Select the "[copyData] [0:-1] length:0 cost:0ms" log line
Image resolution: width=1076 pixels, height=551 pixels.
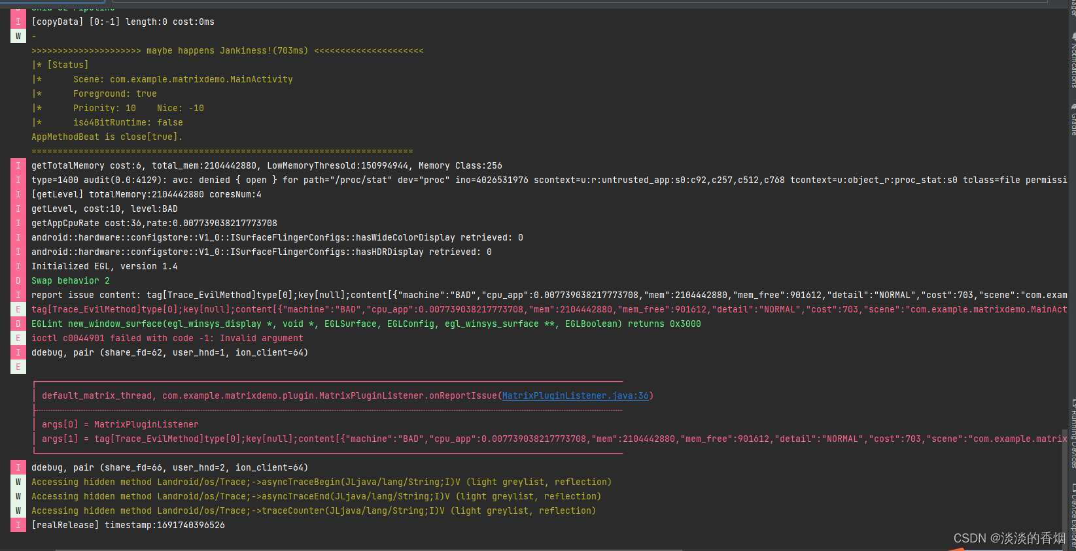pyautogui.click(x=123, y=22)
